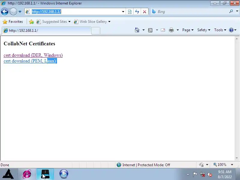The width and height of the screenshot is (240, 180).
Task: Open the Start menu logo on taskbar
Action: tap(8, 174)
